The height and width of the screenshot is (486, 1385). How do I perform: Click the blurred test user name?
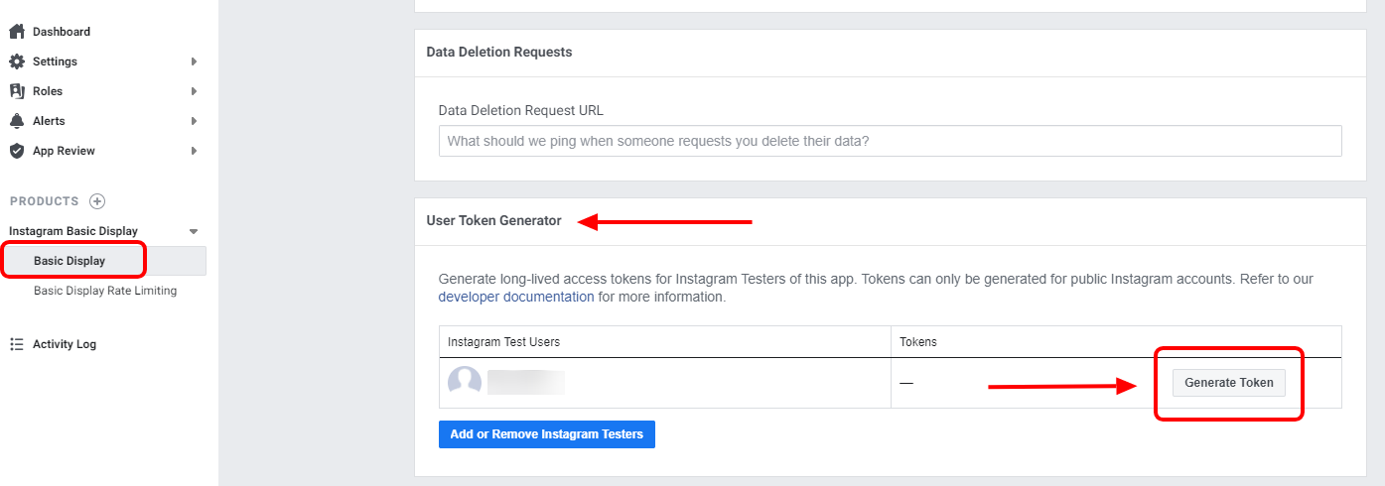(526, 383)
